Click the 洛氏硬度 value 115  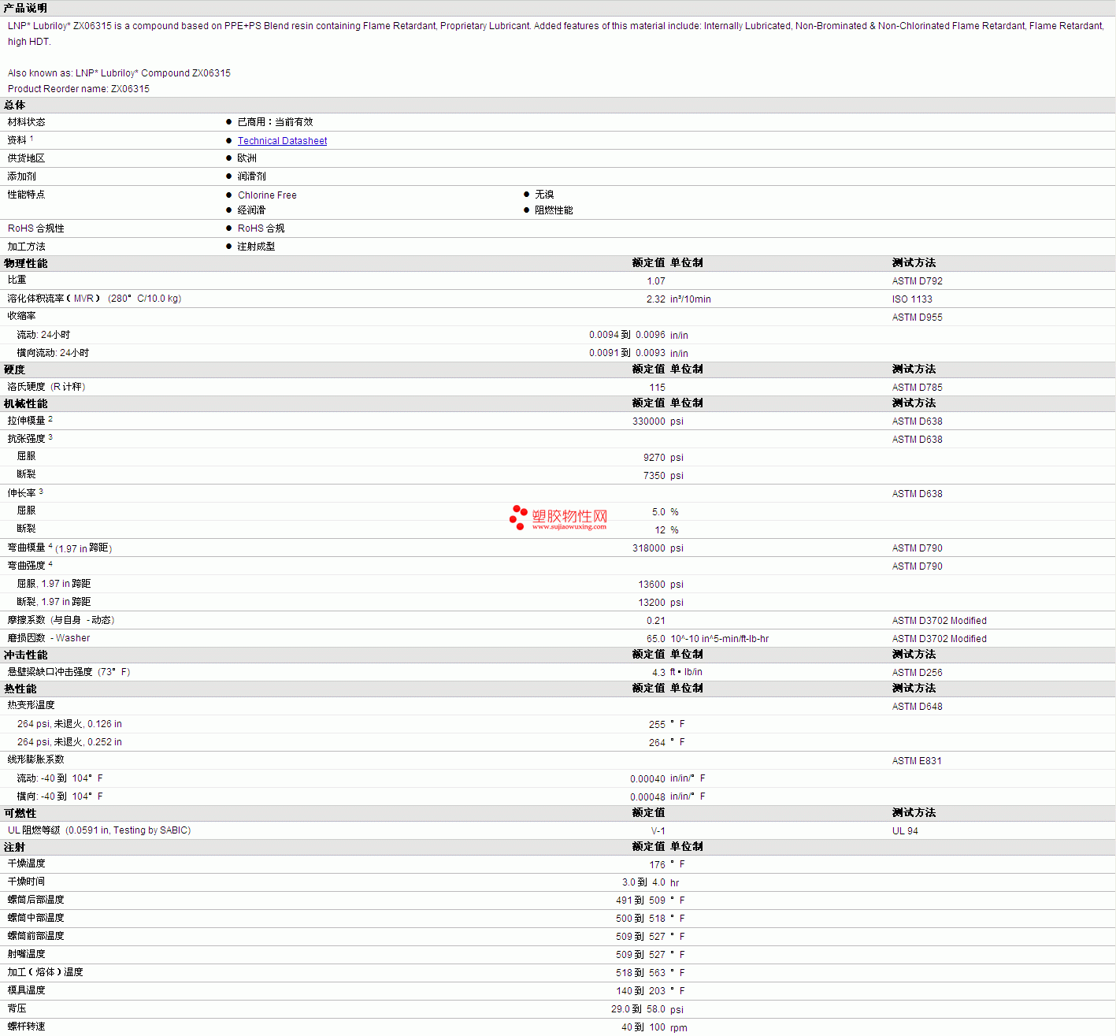click(x=658, y=388)
